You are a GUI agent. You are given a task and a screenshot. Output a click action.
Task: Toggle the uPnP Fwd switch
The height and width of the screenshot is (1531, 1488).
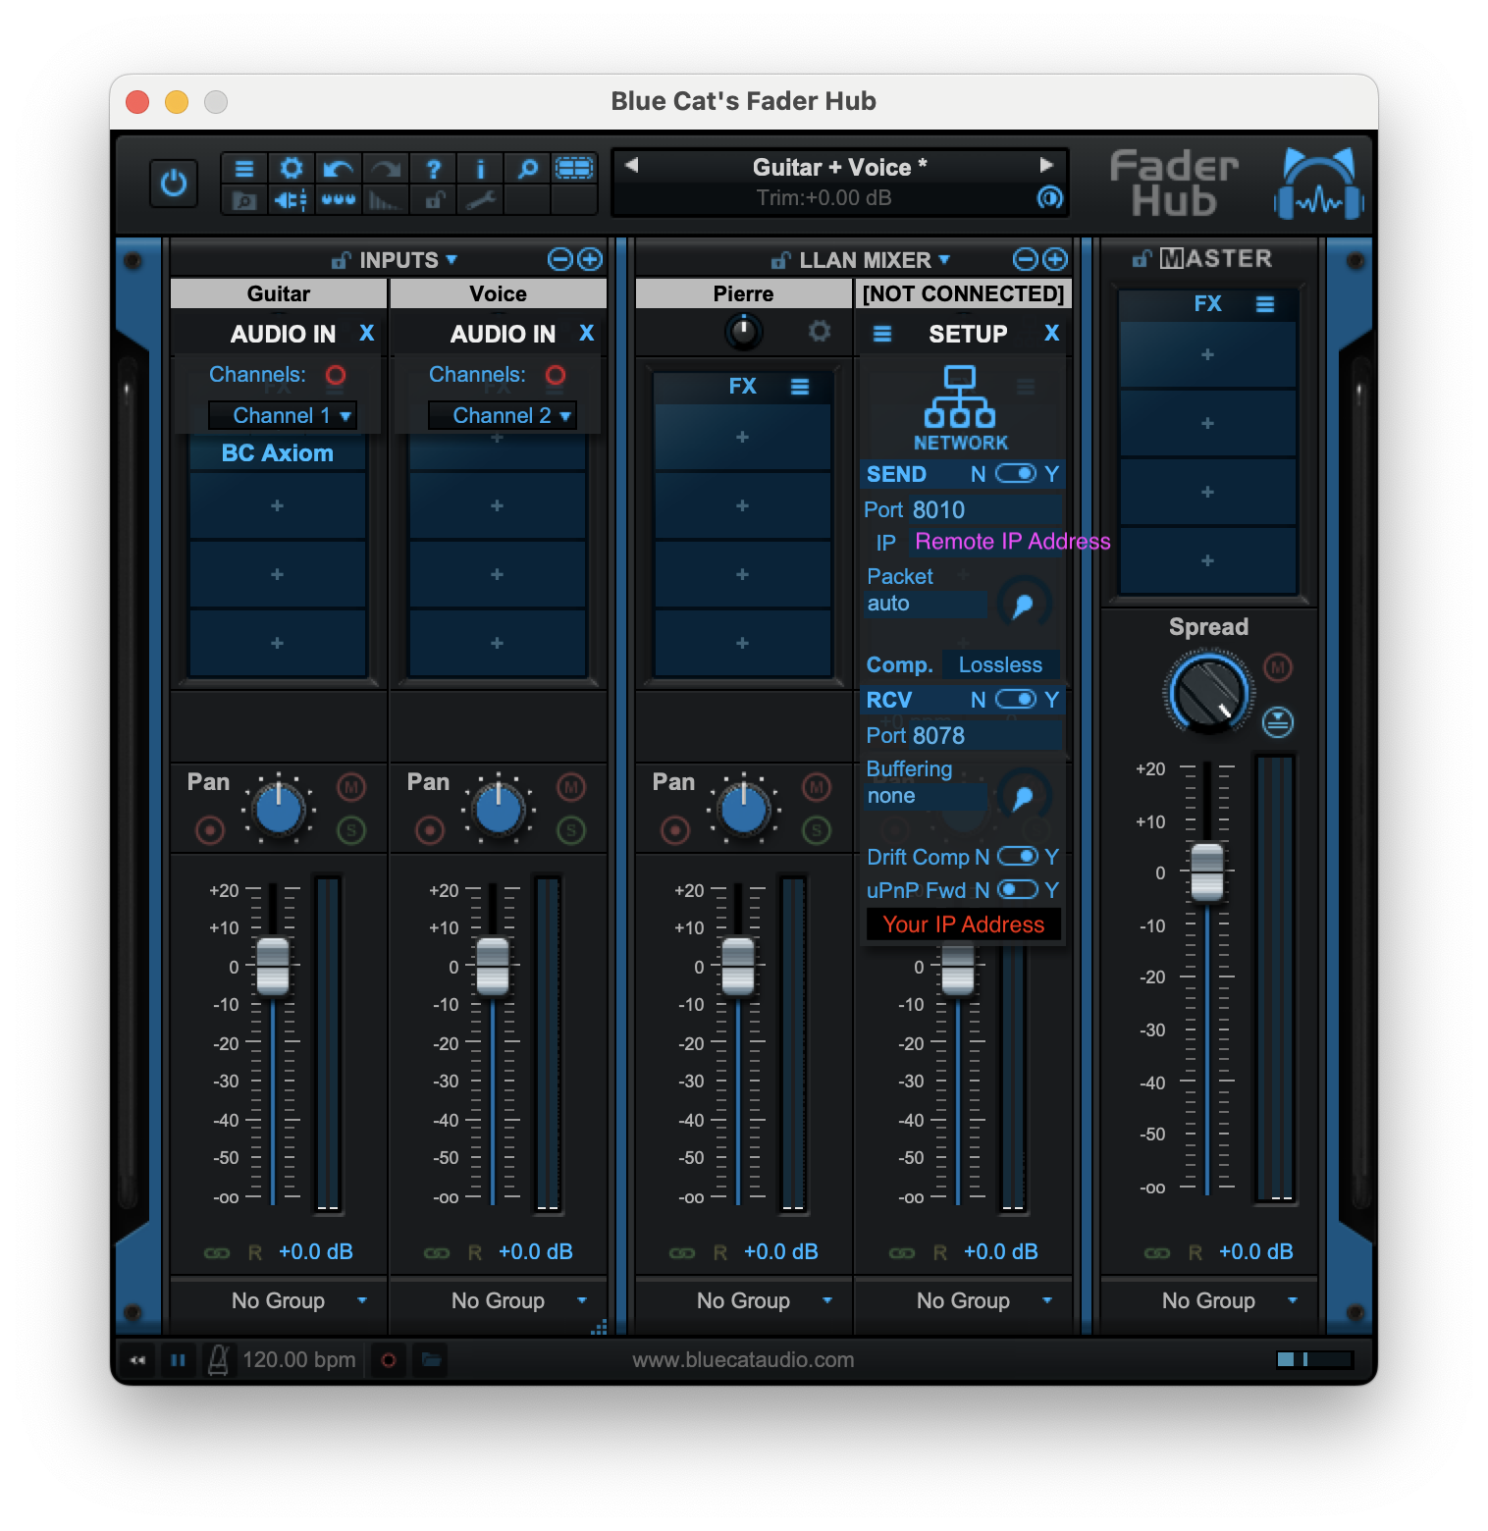pyautogui.click(x=1018, y=889)
